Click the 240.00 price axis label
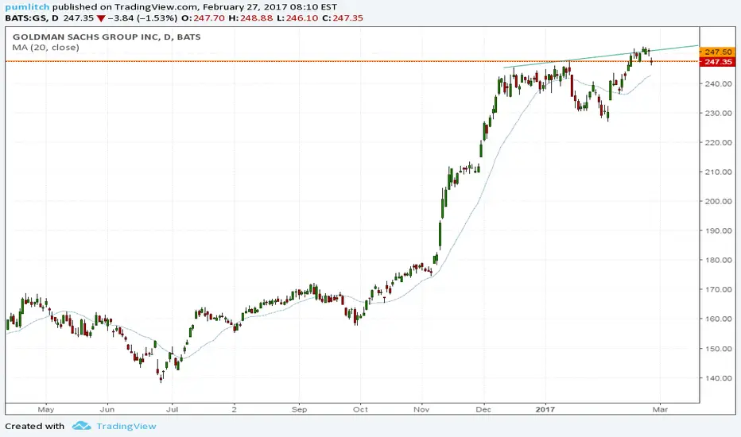Image resolution: width=741 pixels, height=437 pixels. point(717,83)
